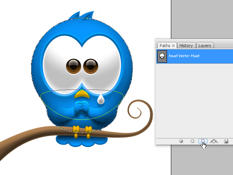Close the Paths tab with X
The image size is (233, 175).
click(x=173, y=45)
